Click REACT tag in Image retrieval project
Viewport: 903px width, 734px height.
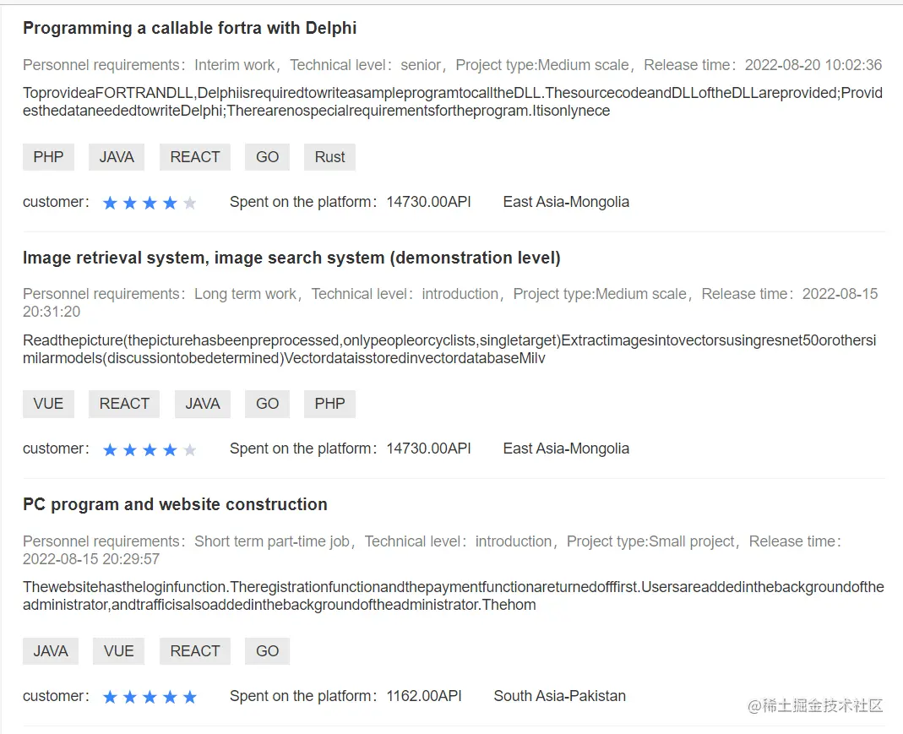pos(124,404)
